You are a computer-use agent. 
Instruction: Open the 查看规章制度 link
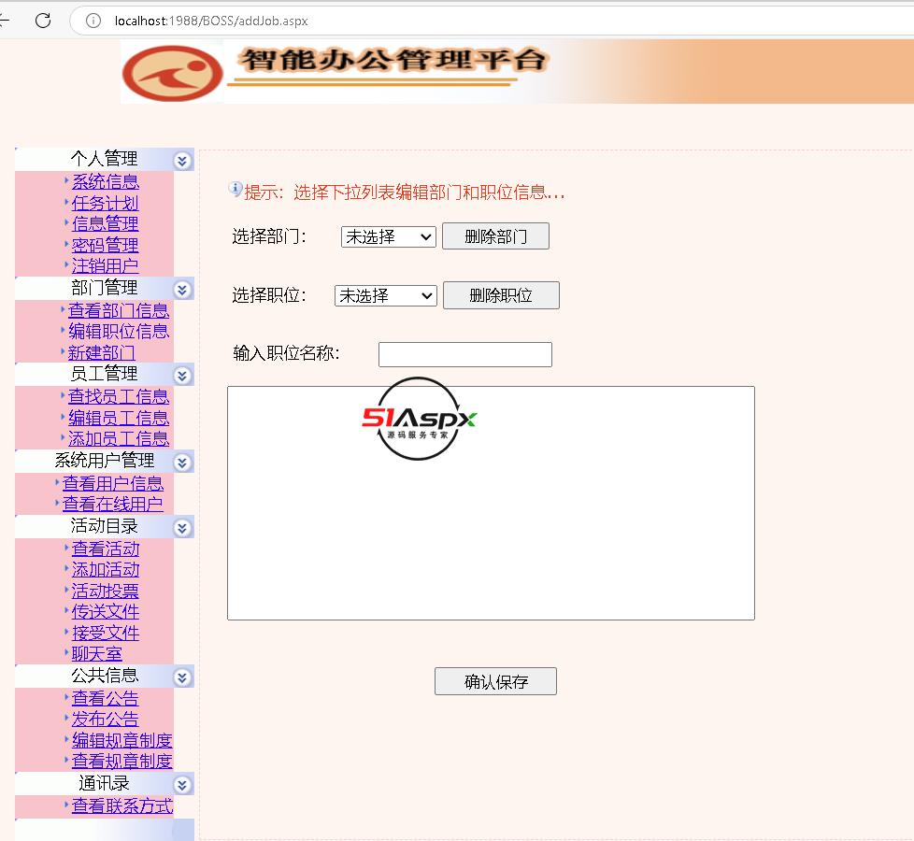[122, 761]
